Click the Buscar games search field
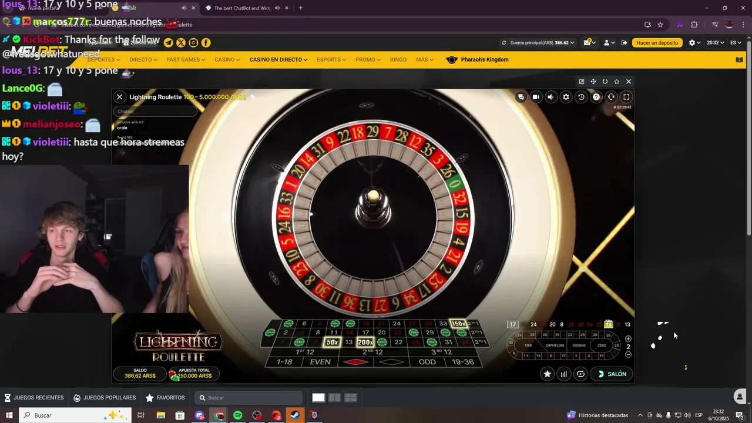 pos(249,398)
